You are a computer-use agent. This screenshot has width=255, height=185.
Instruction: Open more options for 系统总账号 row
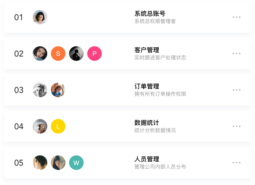(x=236, y=17)
